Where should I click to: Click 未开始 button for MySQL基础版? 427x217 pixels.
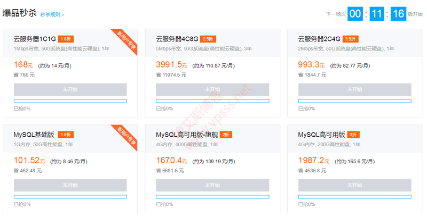[x=70, y=185]
